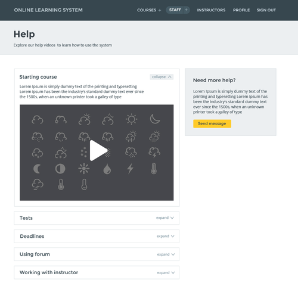Expand the Deadlines section
The width and height of the screenshot is (298, 298).
(165, 236)
